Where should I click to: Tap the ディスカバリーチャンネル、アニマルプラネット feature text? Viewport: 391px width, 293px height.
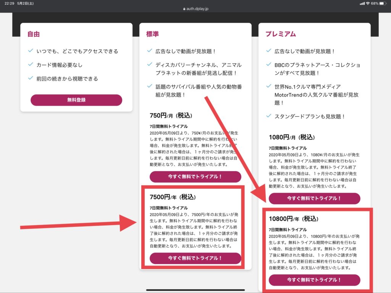(199, 69)
